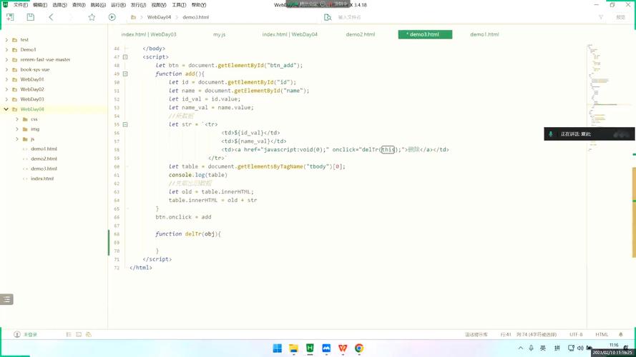Click the new file icon in toolbar
Viewport: 636px width, 357px height.
(x=10, y=17)
